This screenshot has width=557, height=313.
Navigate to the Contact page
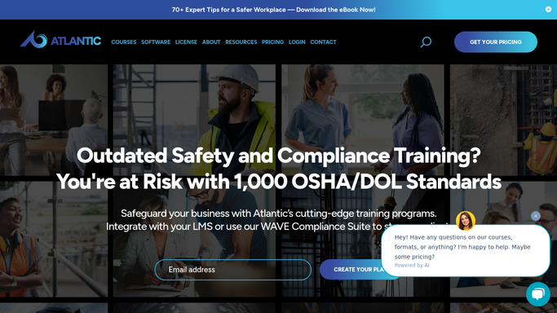click(323, 42)
